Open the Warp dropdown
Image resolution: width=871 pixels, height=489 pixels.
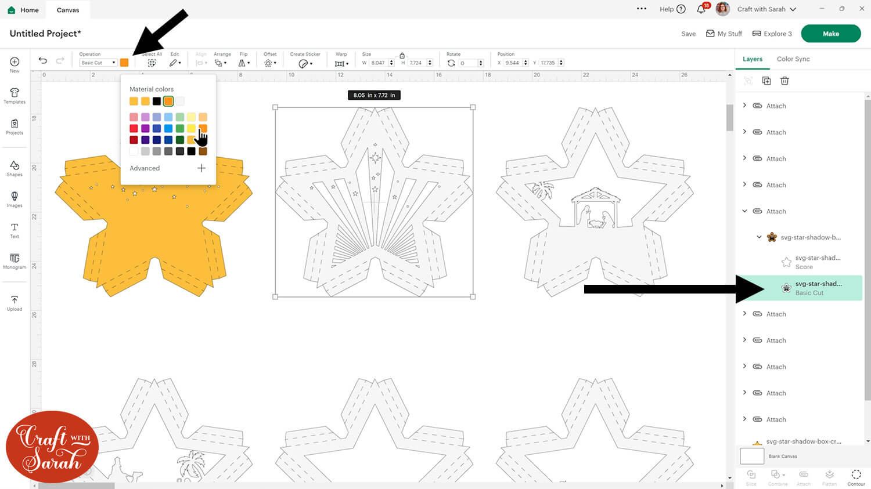pos(341,63)
